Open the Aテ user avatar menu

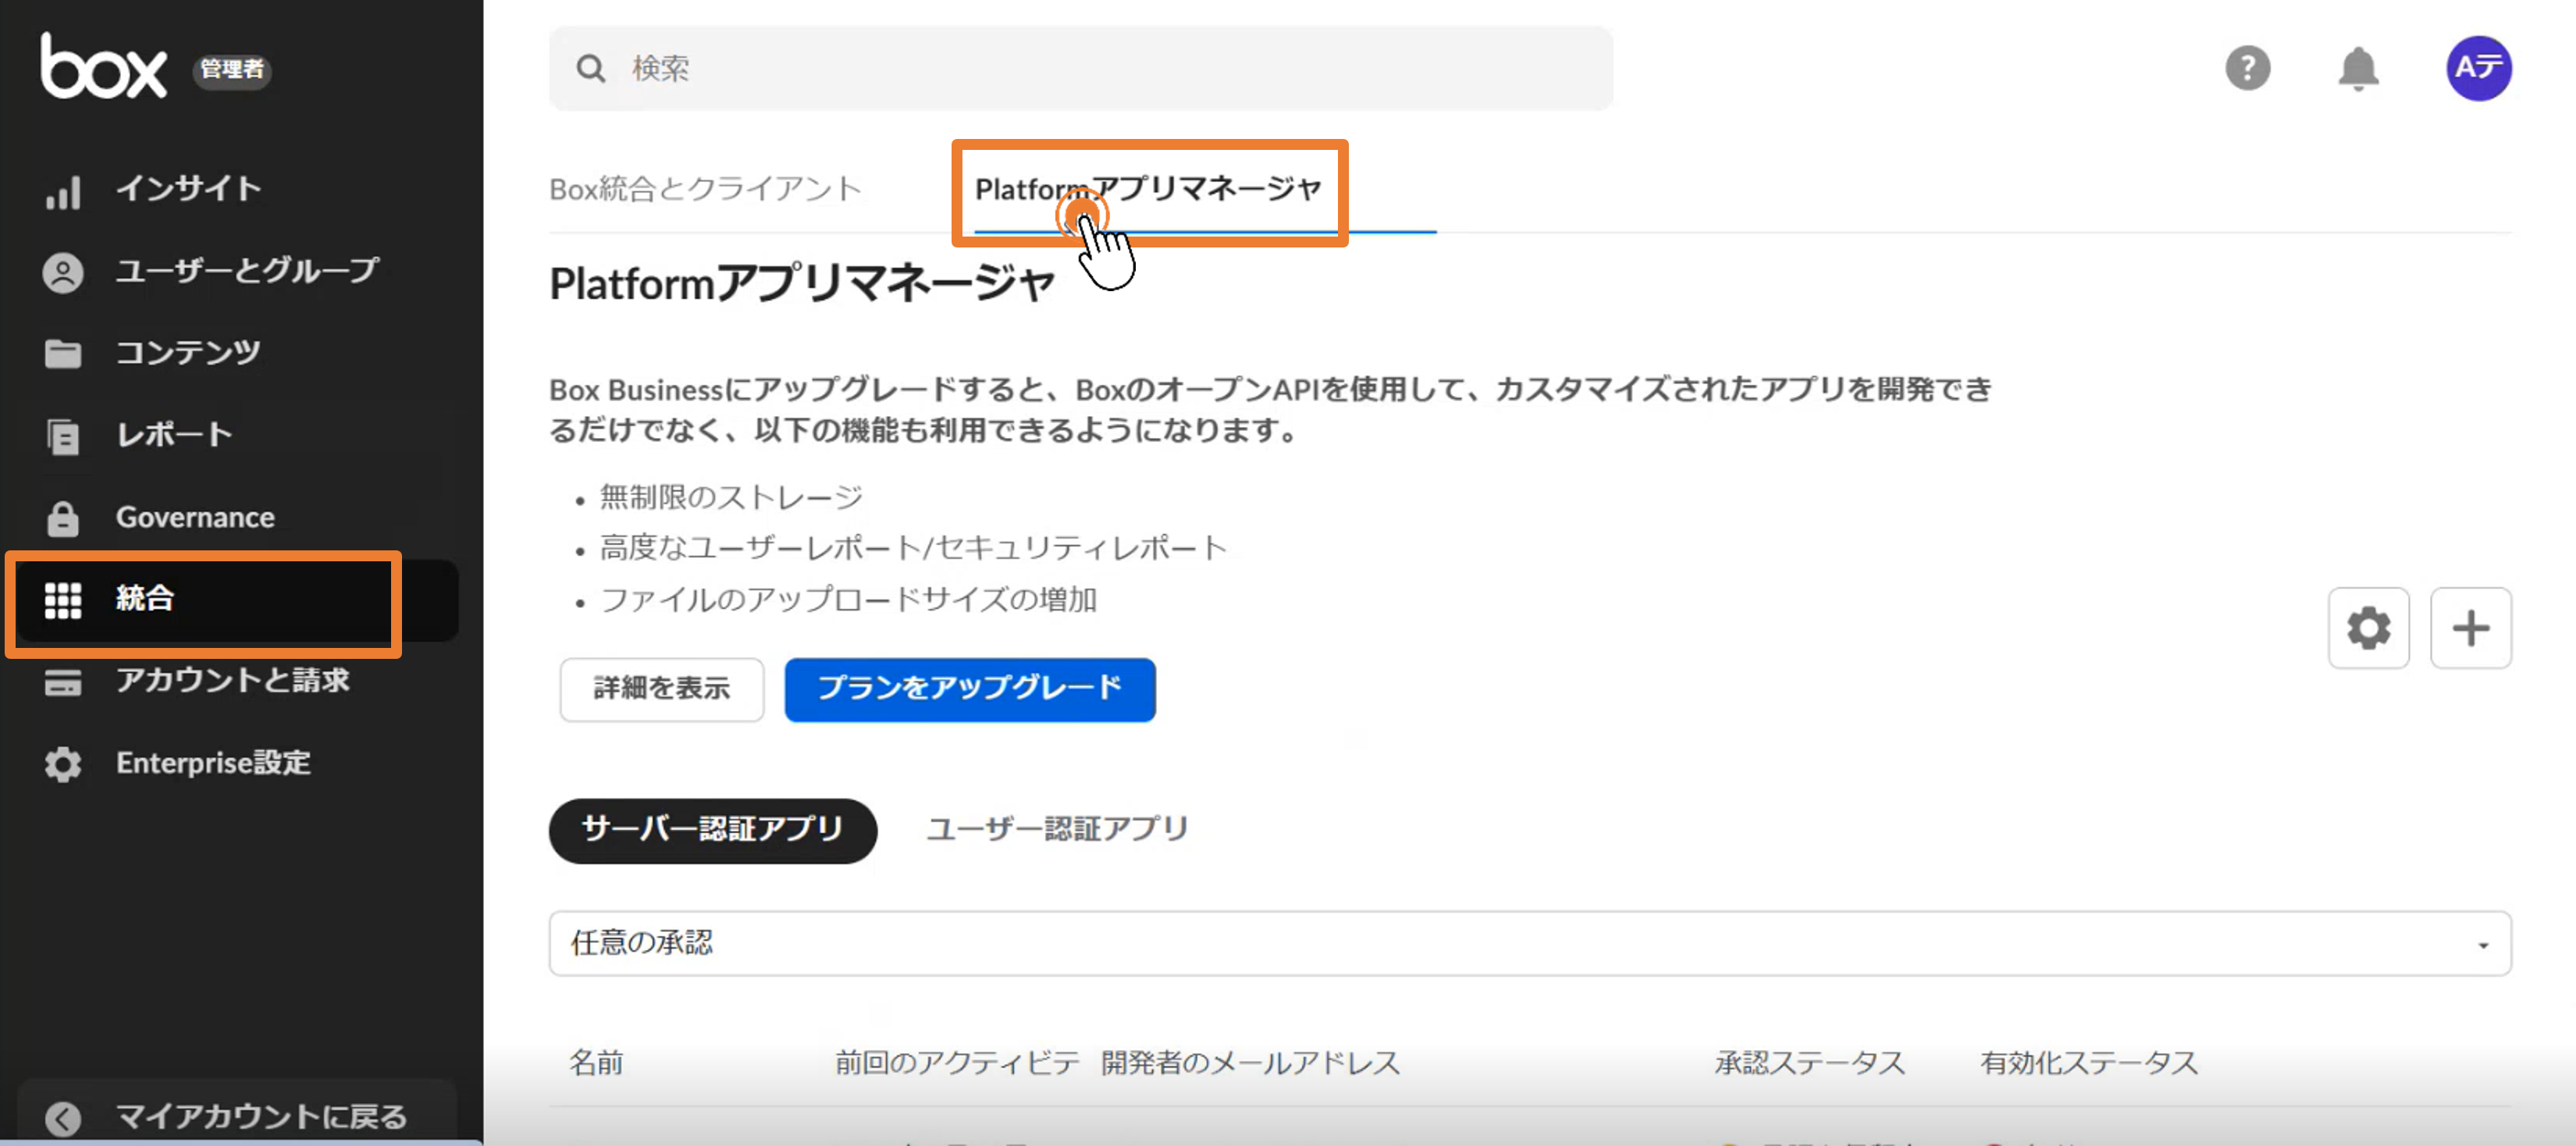[2478, 68]
